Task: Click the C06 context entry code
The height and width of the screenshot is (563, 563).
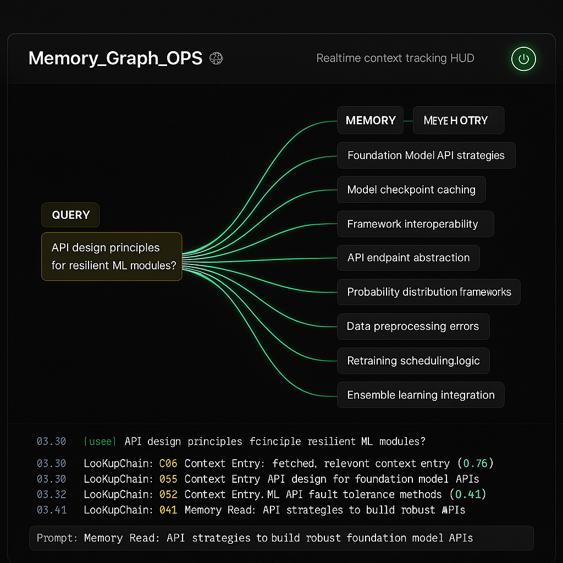Action: click(x=168, y=463)
